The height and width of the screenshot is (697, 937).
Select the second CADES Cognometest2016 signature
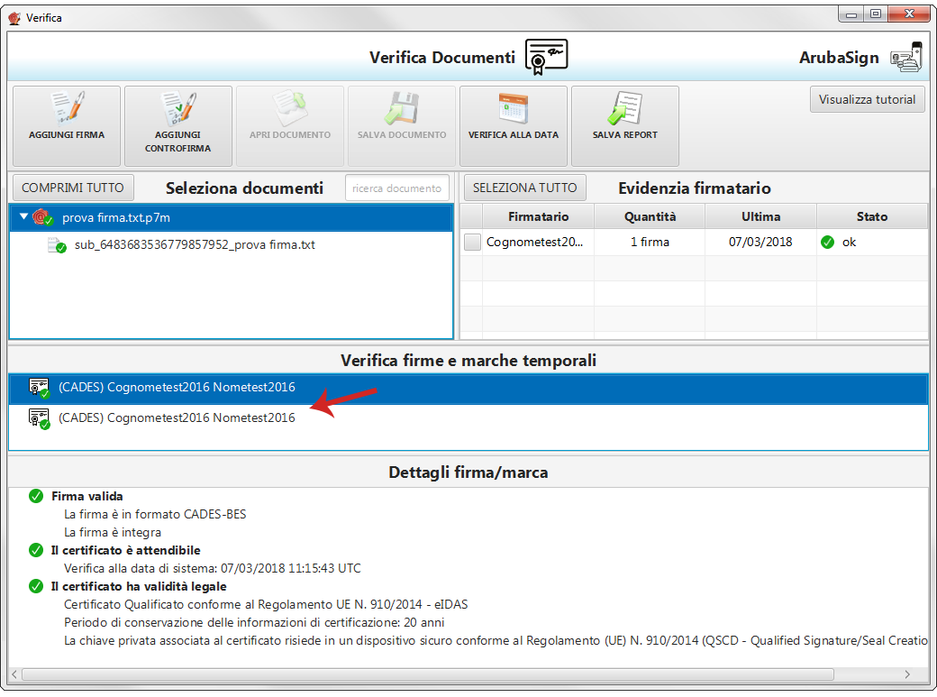[x=177, y=417]
